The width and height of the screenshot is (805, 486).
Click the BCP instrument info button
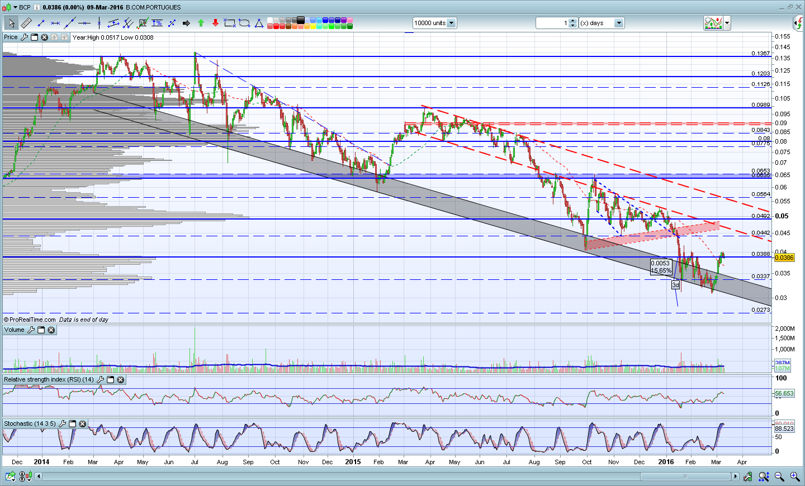pyautogui.click(x=36, y=7)
